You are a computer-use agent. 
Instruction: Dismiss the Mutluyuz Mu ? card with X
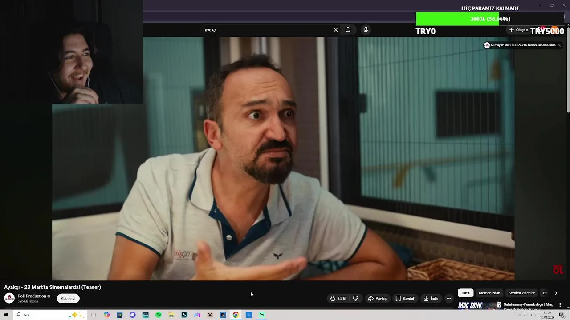tap(559, 45)
